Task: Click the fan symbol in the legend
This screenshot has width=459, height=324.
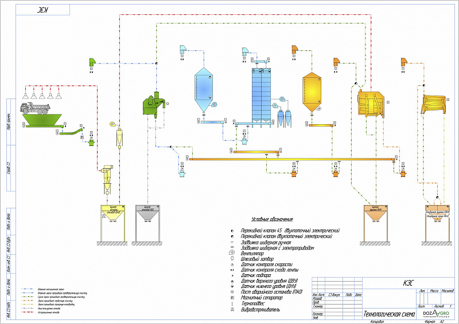Action: click(232, 252)
